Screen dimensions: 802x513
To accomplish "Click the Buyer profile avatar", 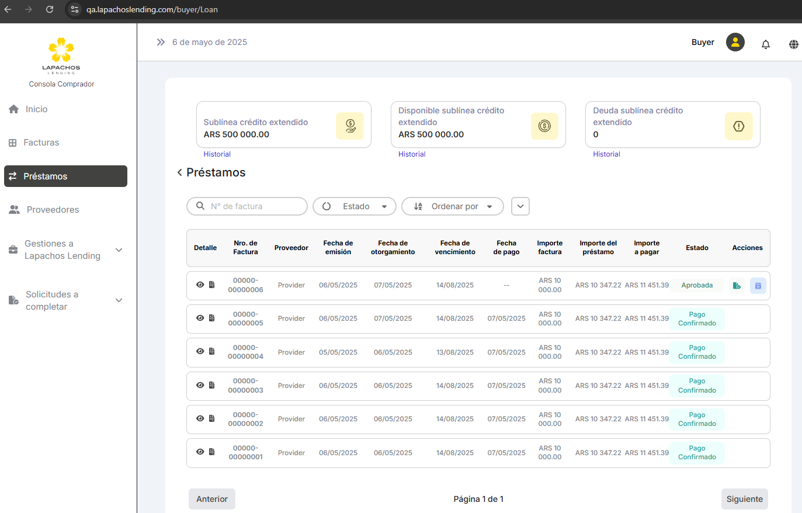I will [x=735, y=42].
